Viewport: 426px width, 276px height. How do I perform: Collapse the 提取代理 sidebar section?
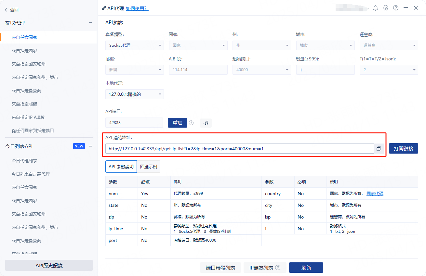90,23
